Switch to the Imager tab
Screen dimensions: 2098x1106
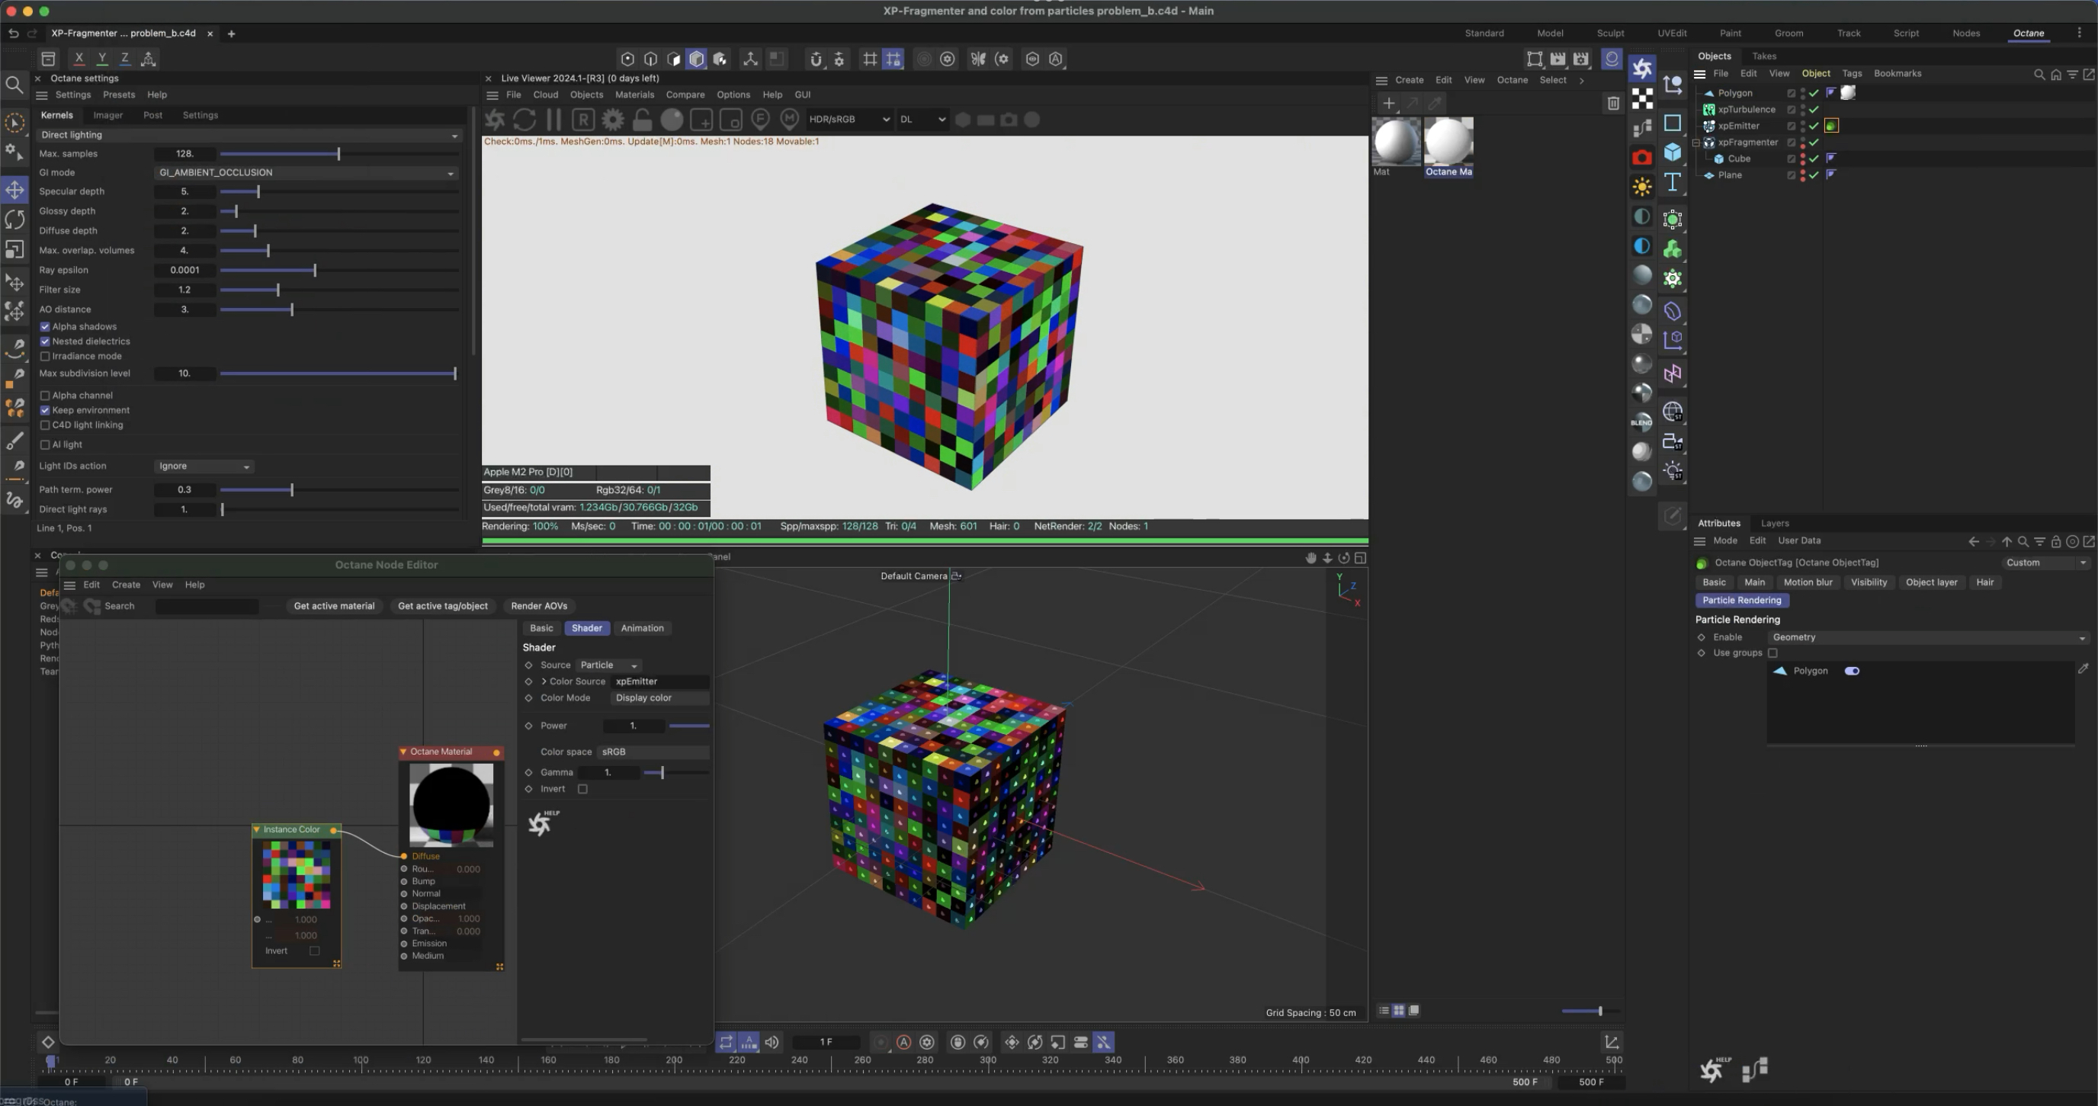click(107, 116)
